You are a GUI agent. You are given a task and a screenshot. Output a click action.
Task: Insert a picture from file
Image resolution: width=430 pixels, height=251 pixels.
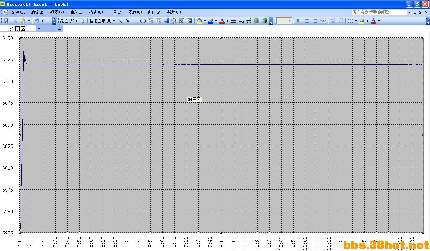point(189,21)
